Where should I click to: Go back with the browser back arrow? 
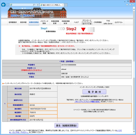coord(4,5)
